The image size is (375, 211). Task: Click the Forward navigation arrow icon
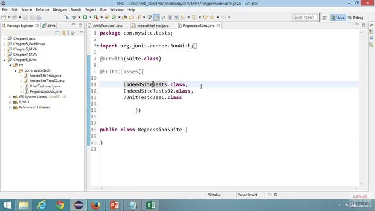tap(223, 18)
